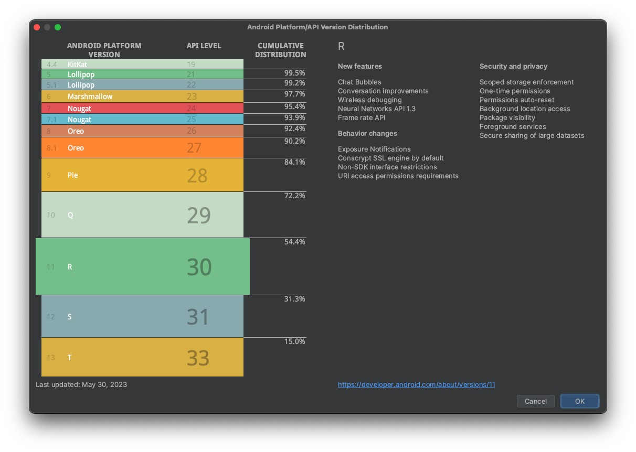Click the Last updated May 30, 2023 text

pos(81,384)
